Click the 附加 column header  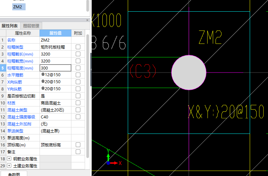click(78, 33)
